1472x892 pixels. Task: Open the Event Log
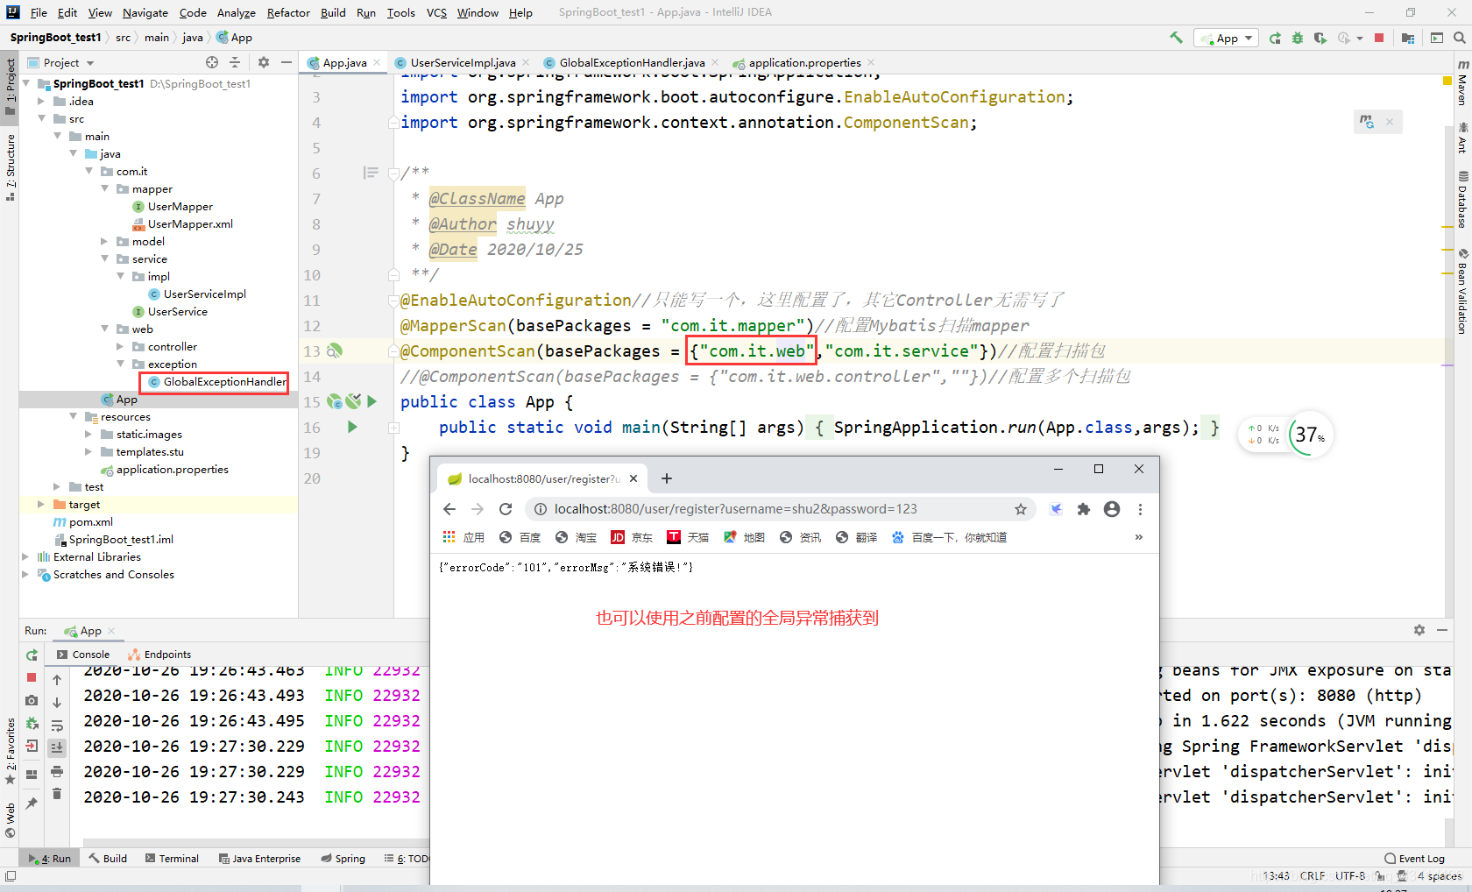[1414, 859]
